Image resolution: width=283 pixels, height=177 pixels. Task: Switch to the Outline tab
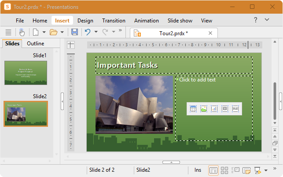coord(36,44)
